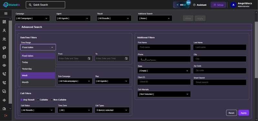Open the Additional Search dropdown
Viewport: 258px width, 121px height.
(x=155, y=18)
